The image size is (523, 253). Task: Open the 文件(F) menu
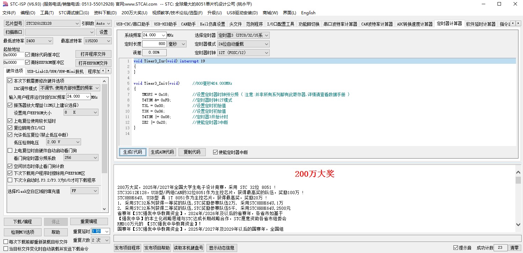(x=9, y=13)
